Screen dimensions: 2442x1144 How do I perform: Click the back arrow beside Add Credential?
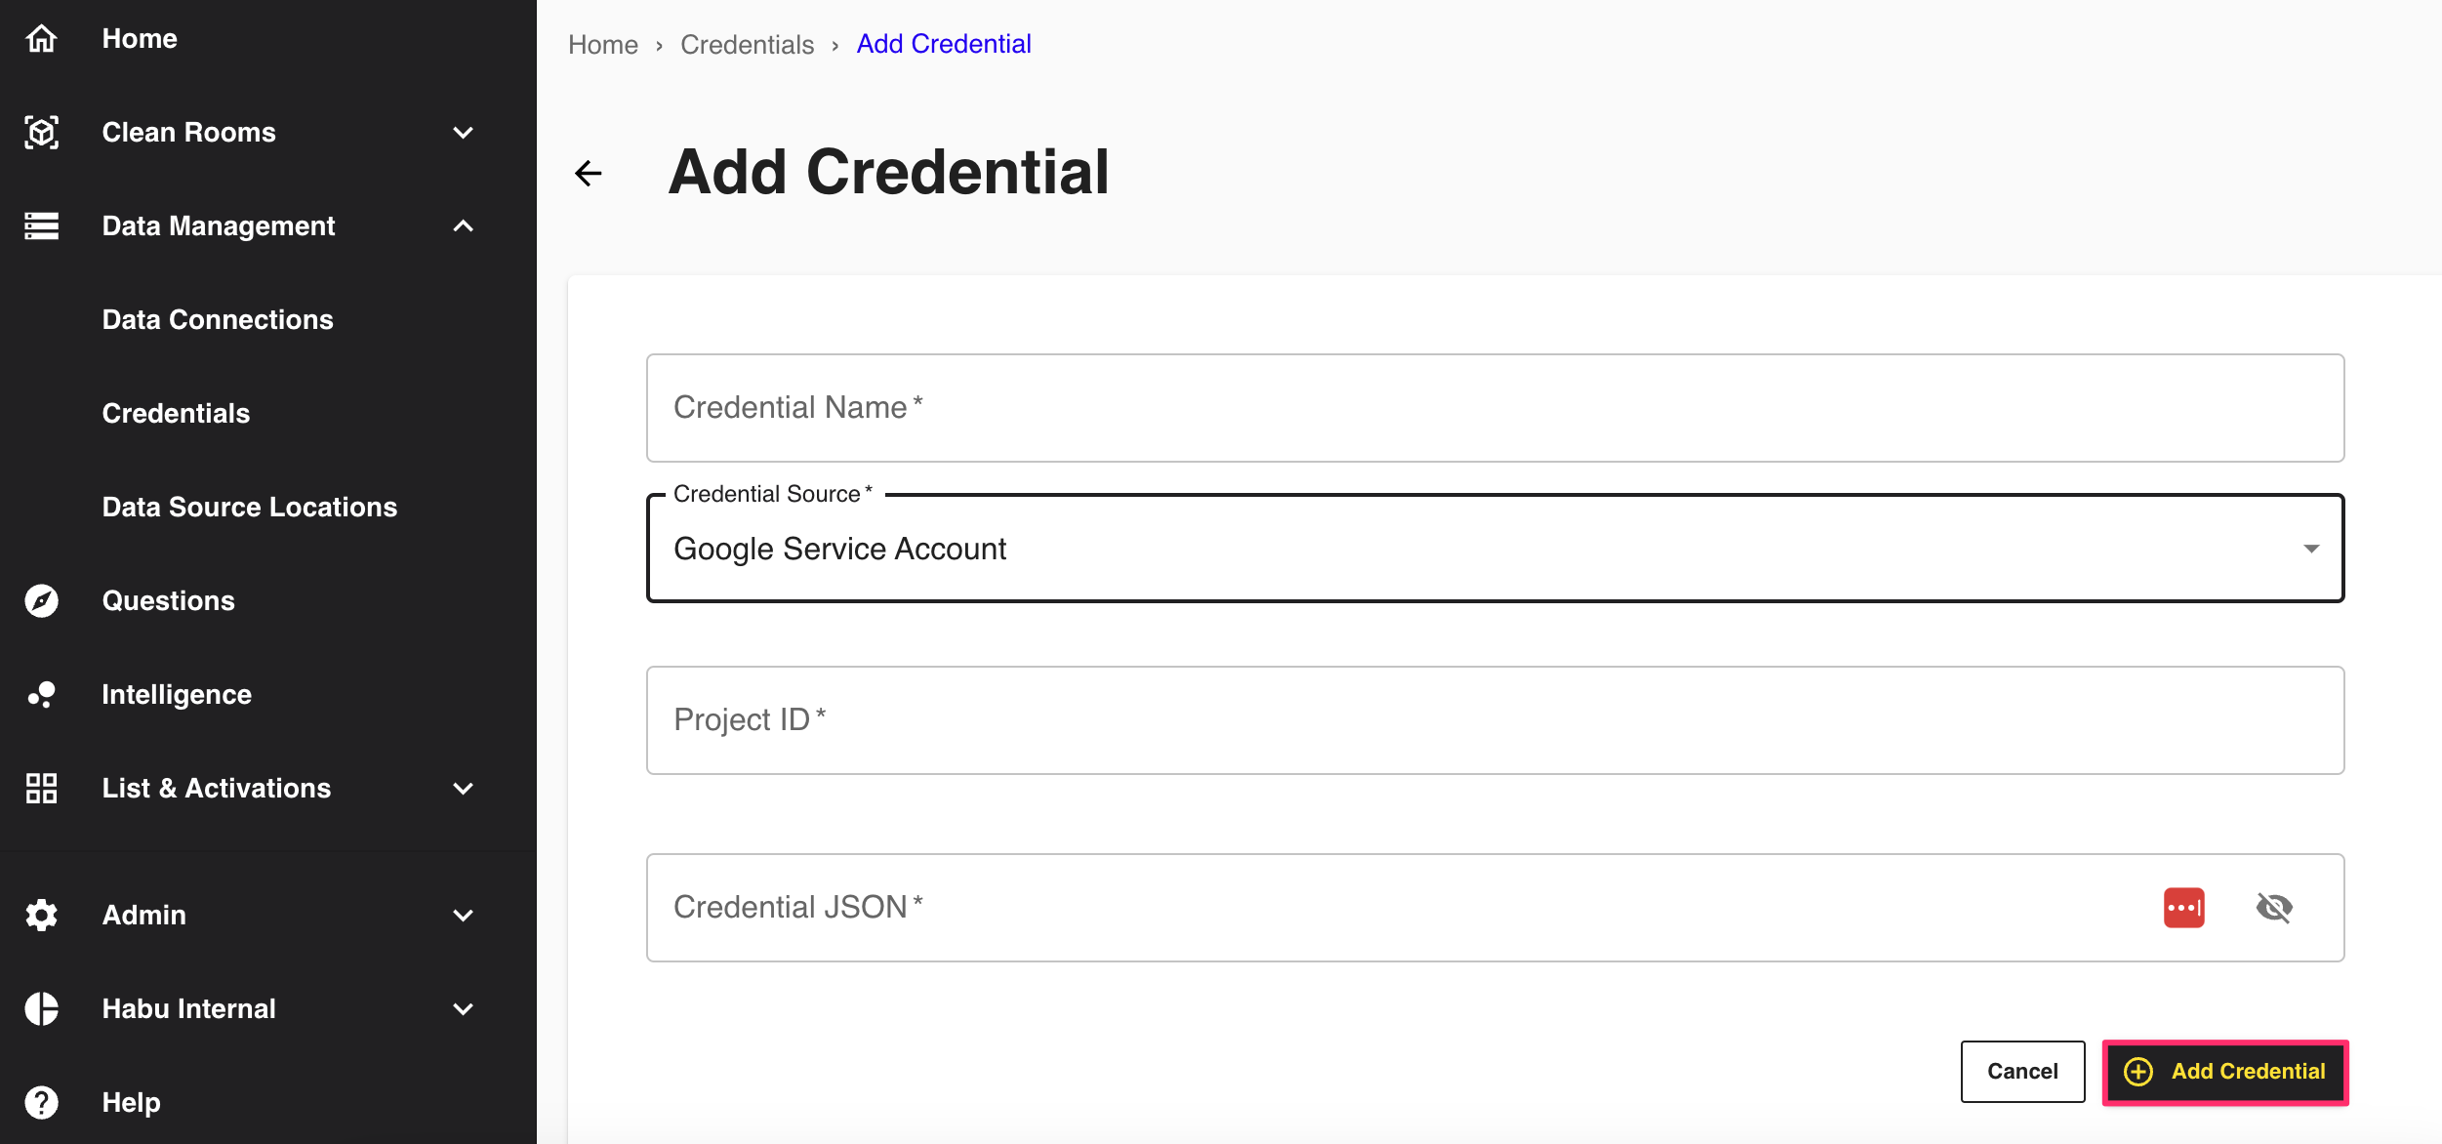pos(589,174)
